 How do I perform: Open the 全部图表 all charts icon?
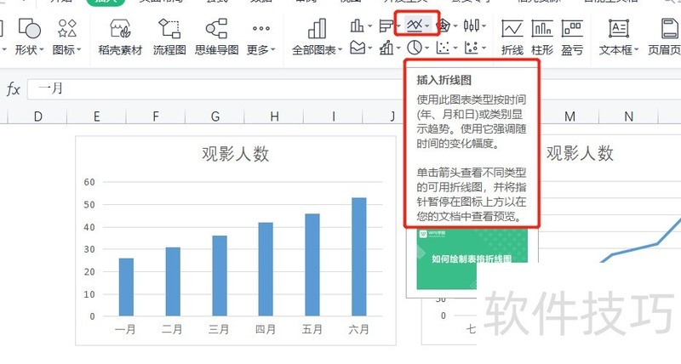tap(317, 29)
